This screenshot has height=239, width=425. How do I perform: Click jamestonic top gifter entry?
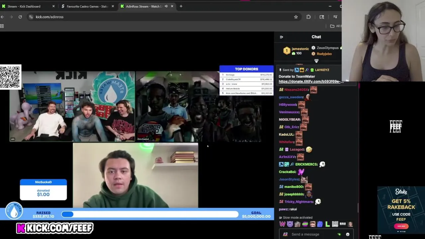296,51
